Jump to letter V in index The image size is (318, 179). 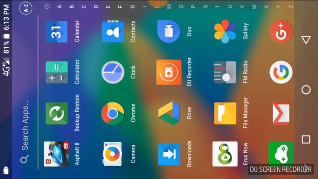(242, 6)
